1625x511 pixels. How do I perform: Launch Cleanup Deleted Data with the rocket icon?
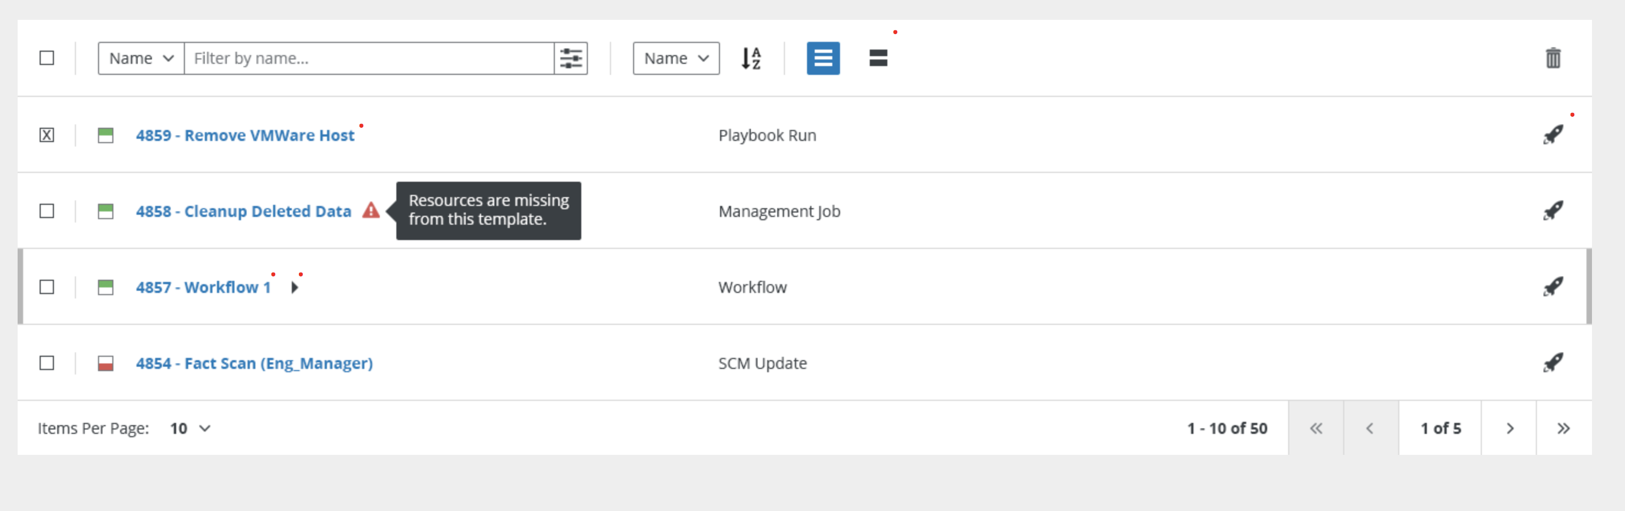coord(1553,210)
